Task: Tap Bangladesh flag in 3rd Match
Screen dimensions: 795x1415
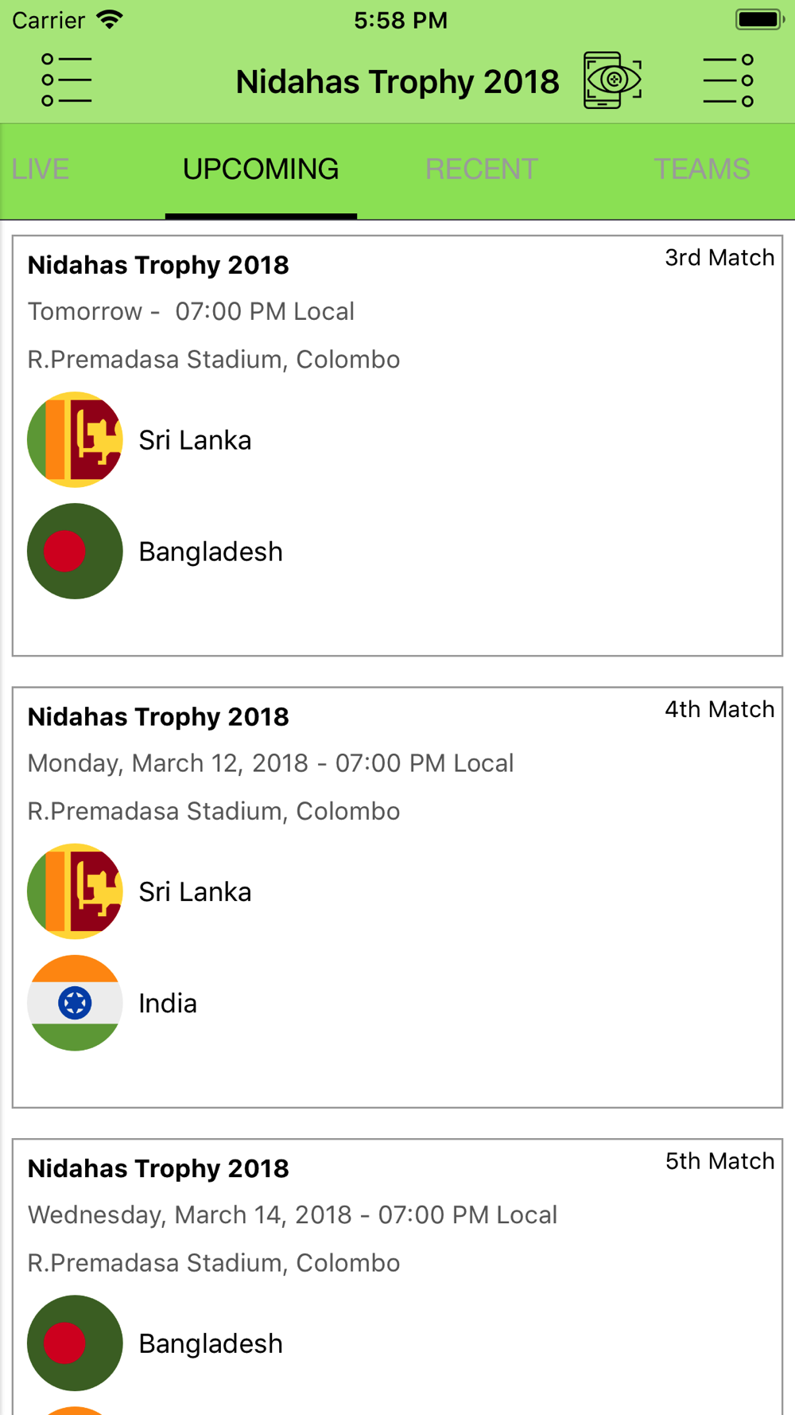Action: tap(75, 551)
